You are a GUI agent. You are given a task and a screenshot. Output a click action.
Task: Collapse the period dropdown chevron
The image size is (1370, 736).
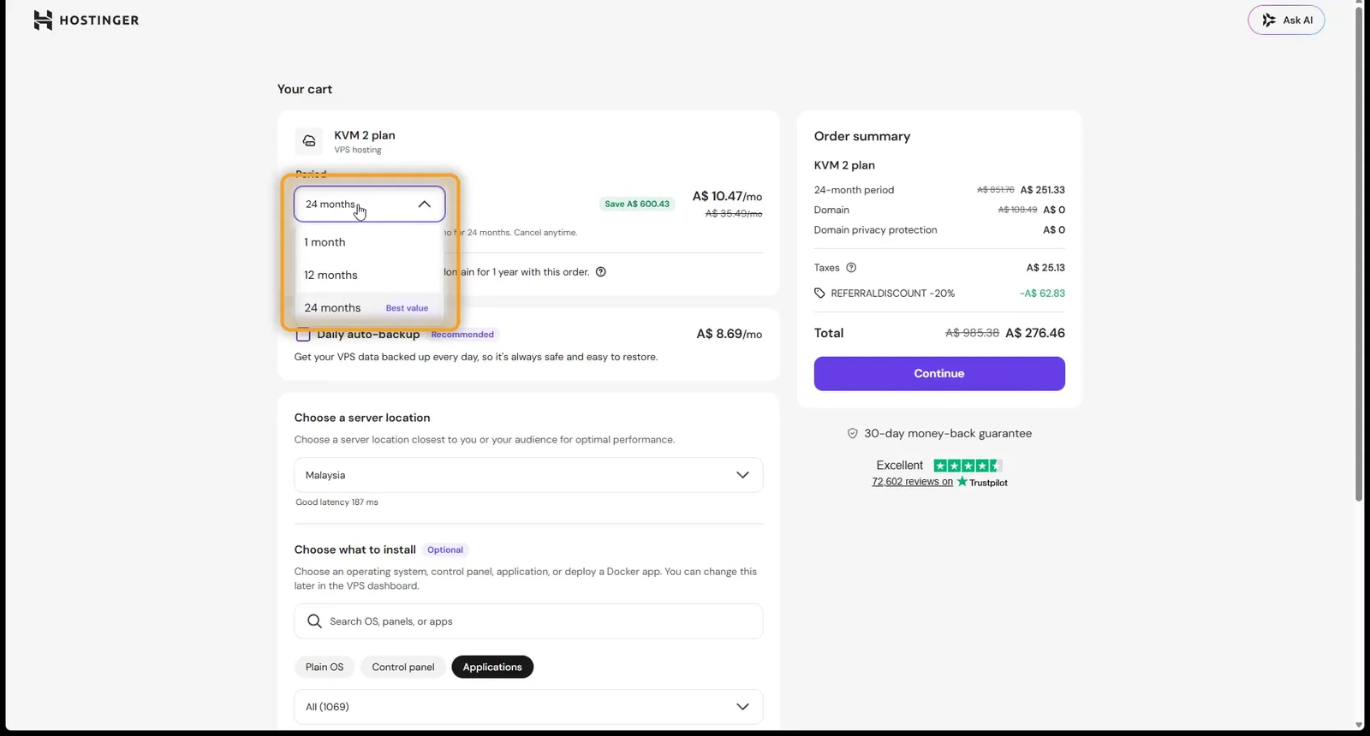point(424,205)
